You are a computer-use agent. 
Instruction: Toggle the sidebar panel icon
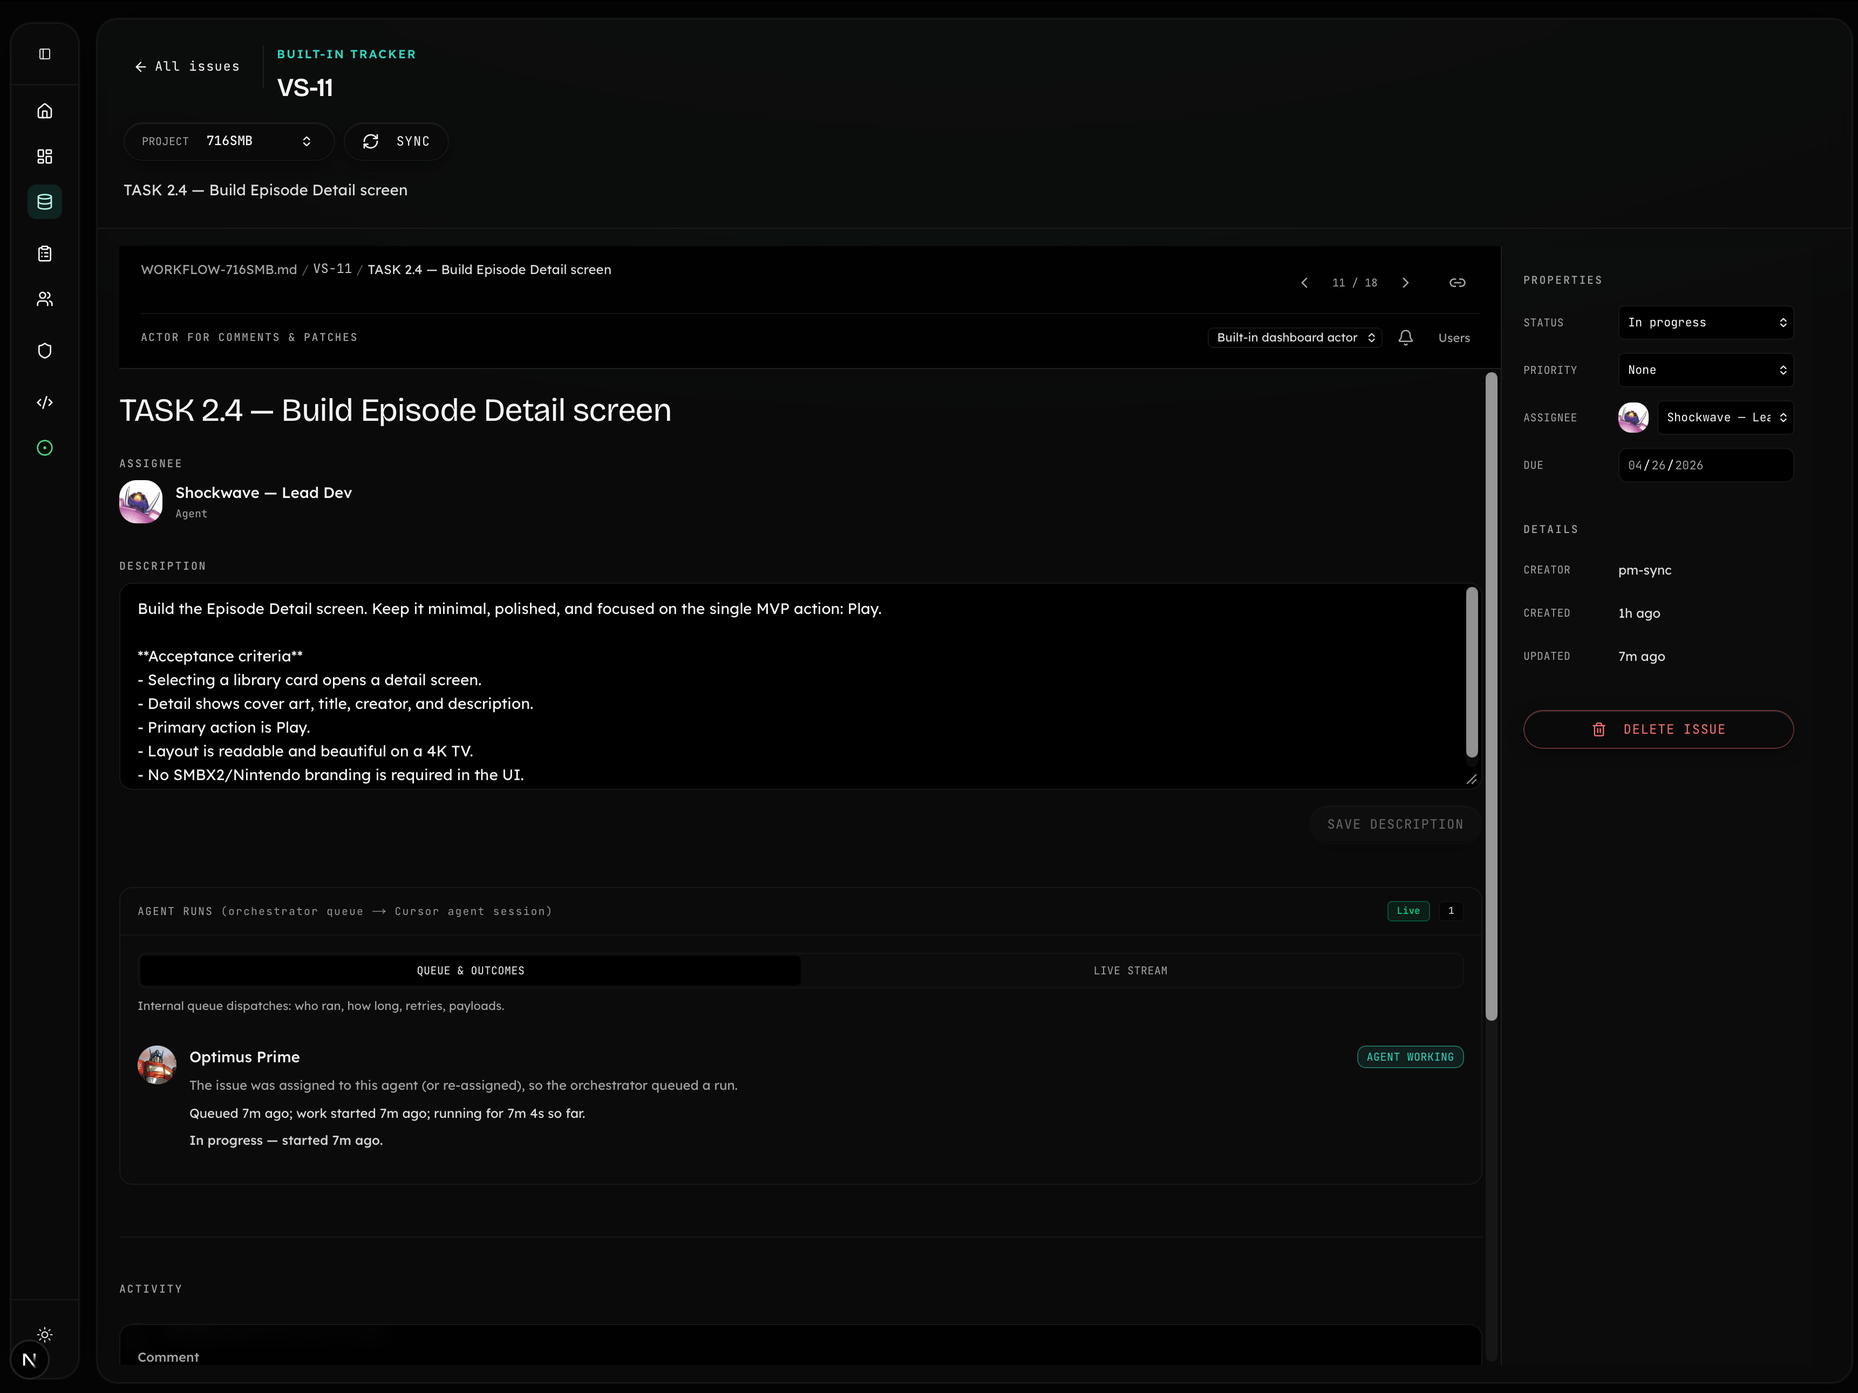click(x=44, y=54)
